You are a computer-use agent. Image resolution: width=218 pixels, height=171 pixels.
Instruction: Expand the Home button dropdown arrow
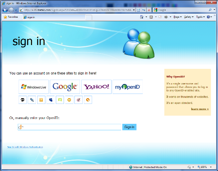pos(146,17)
